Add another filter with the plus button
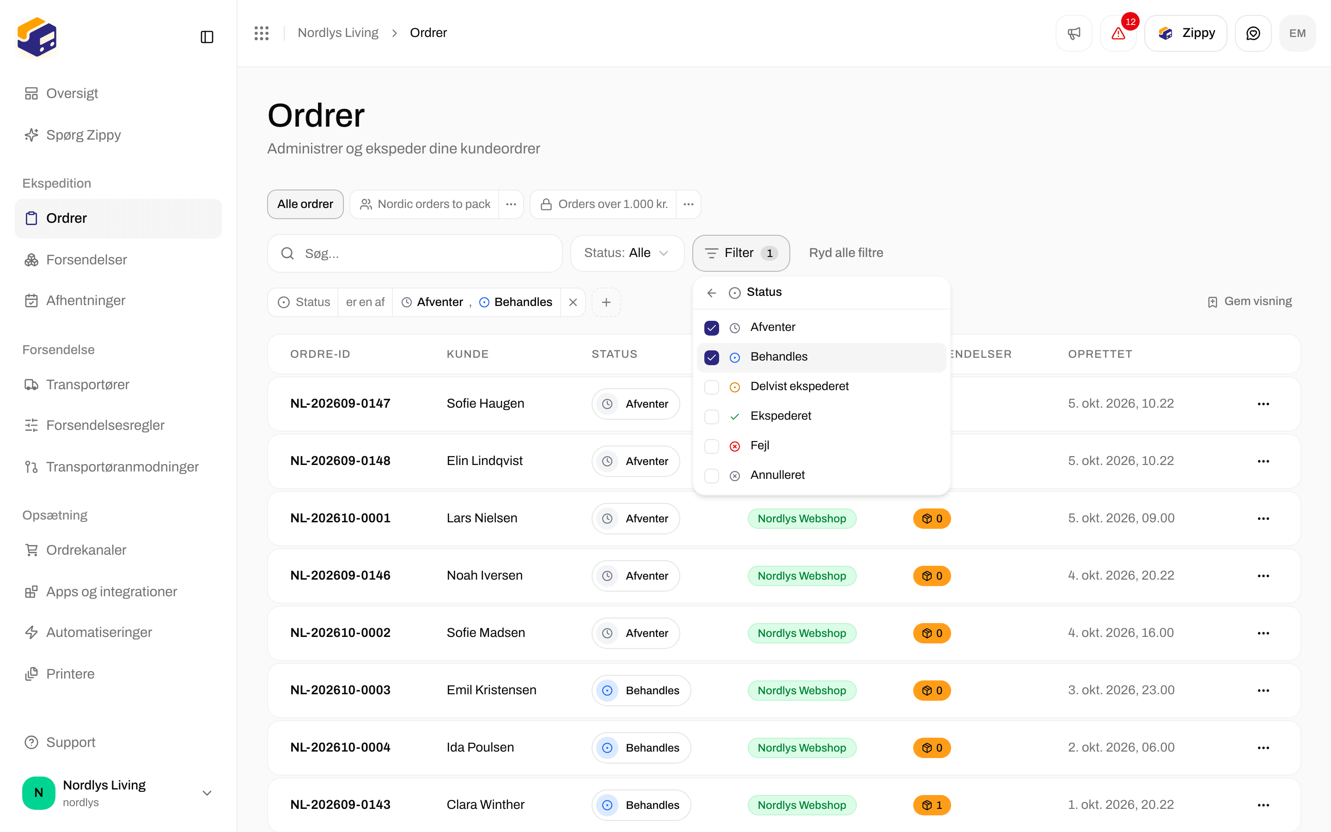This screenshot has height=832, width=1331. (606, 302)
